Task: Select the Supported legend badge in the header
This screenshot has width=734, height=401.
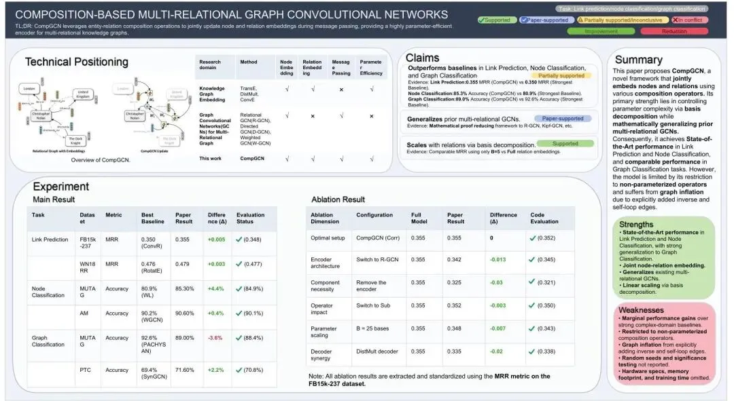Action: (x=497, y=20)
